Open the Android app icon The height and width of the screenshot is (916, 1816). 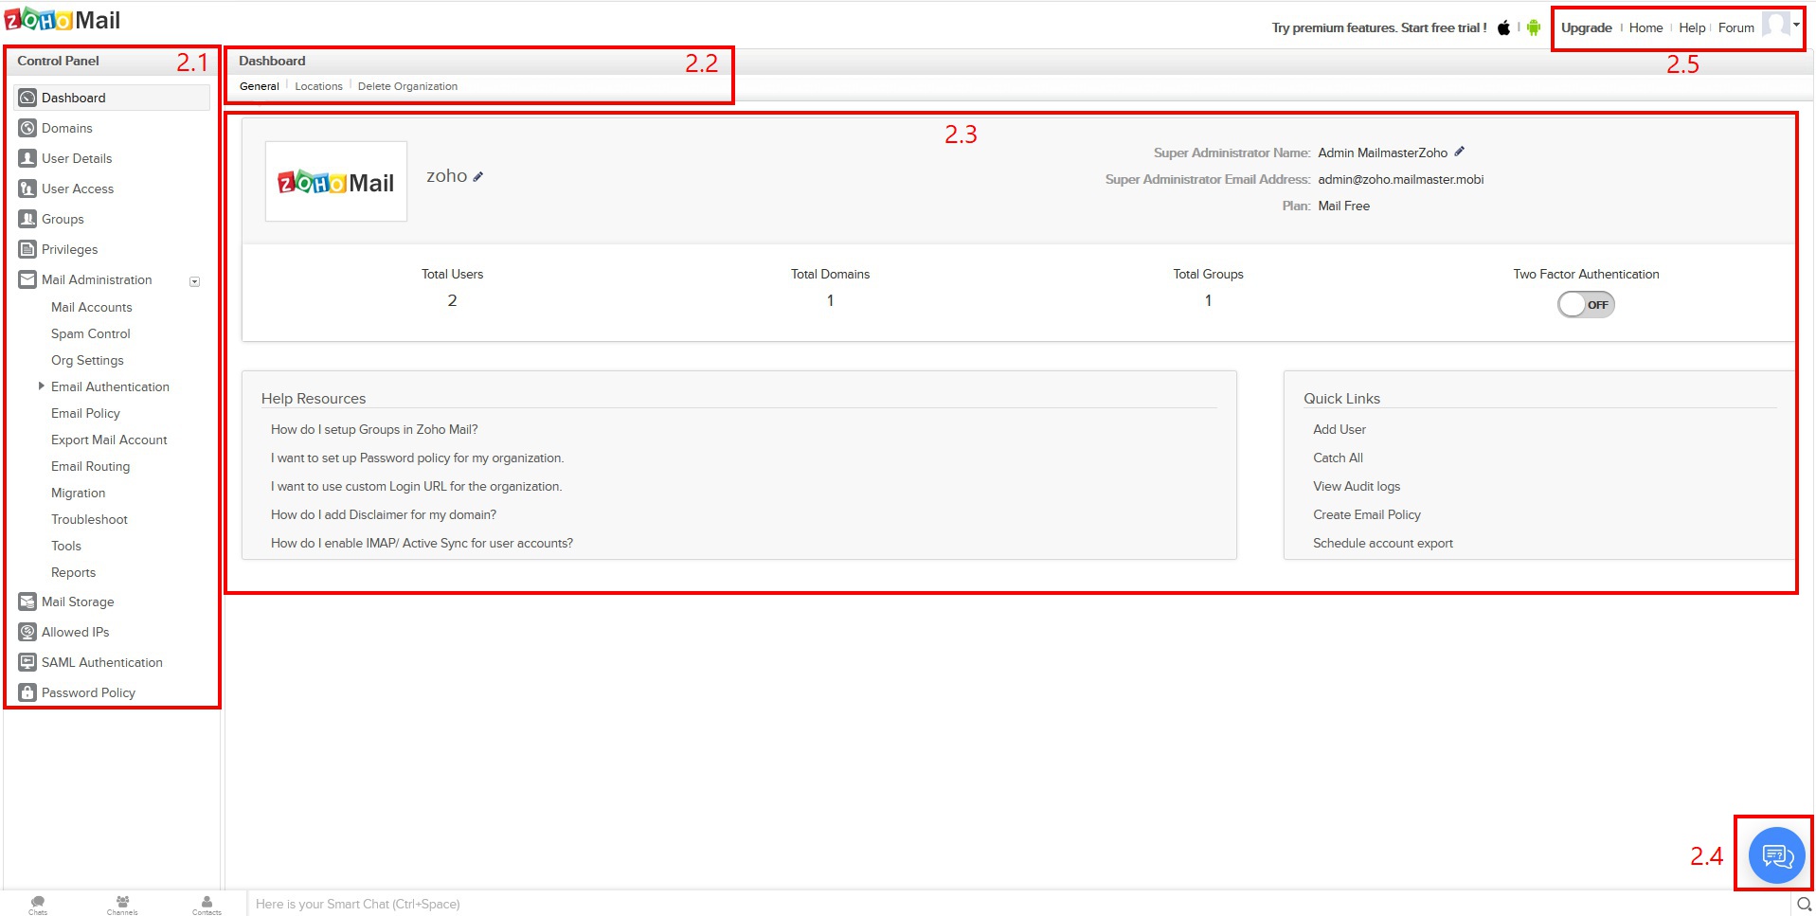1534,27
